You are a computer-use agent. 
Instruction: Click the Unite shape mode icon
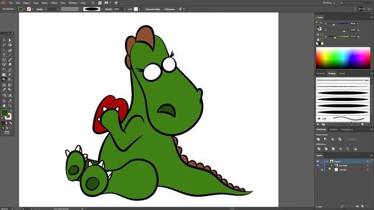(x=318, y=139)
